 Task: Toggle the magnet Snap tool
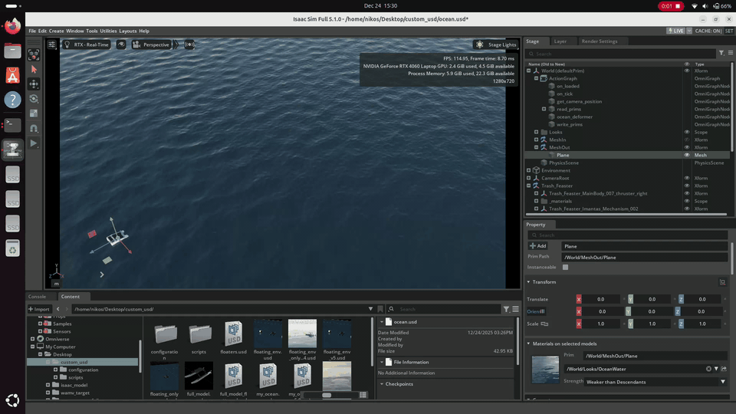click(34, 128)
